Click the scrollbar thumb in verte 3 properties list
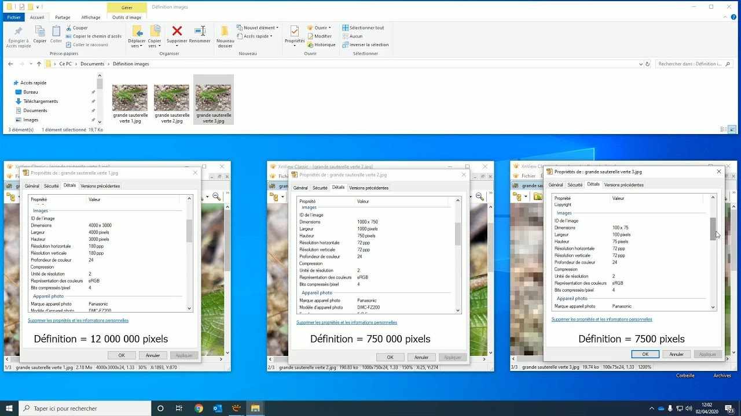 pos(713,228)
